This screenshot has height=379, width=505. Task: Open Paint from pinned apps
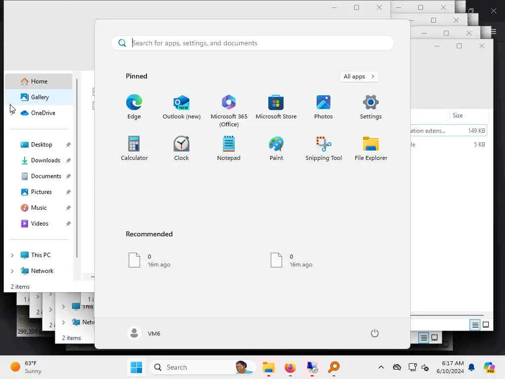point(276,148)
